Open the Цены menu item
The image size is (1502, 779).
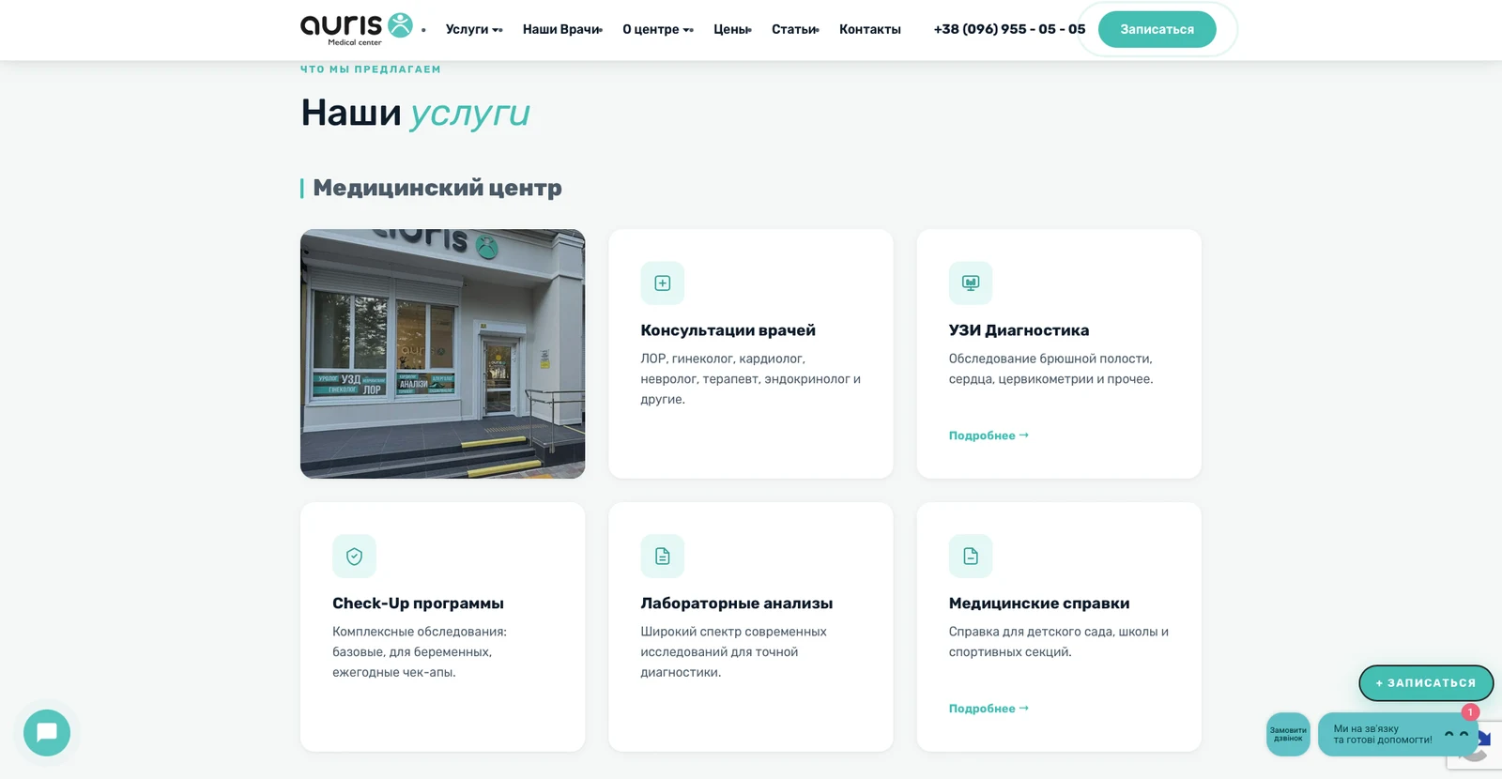732,29
